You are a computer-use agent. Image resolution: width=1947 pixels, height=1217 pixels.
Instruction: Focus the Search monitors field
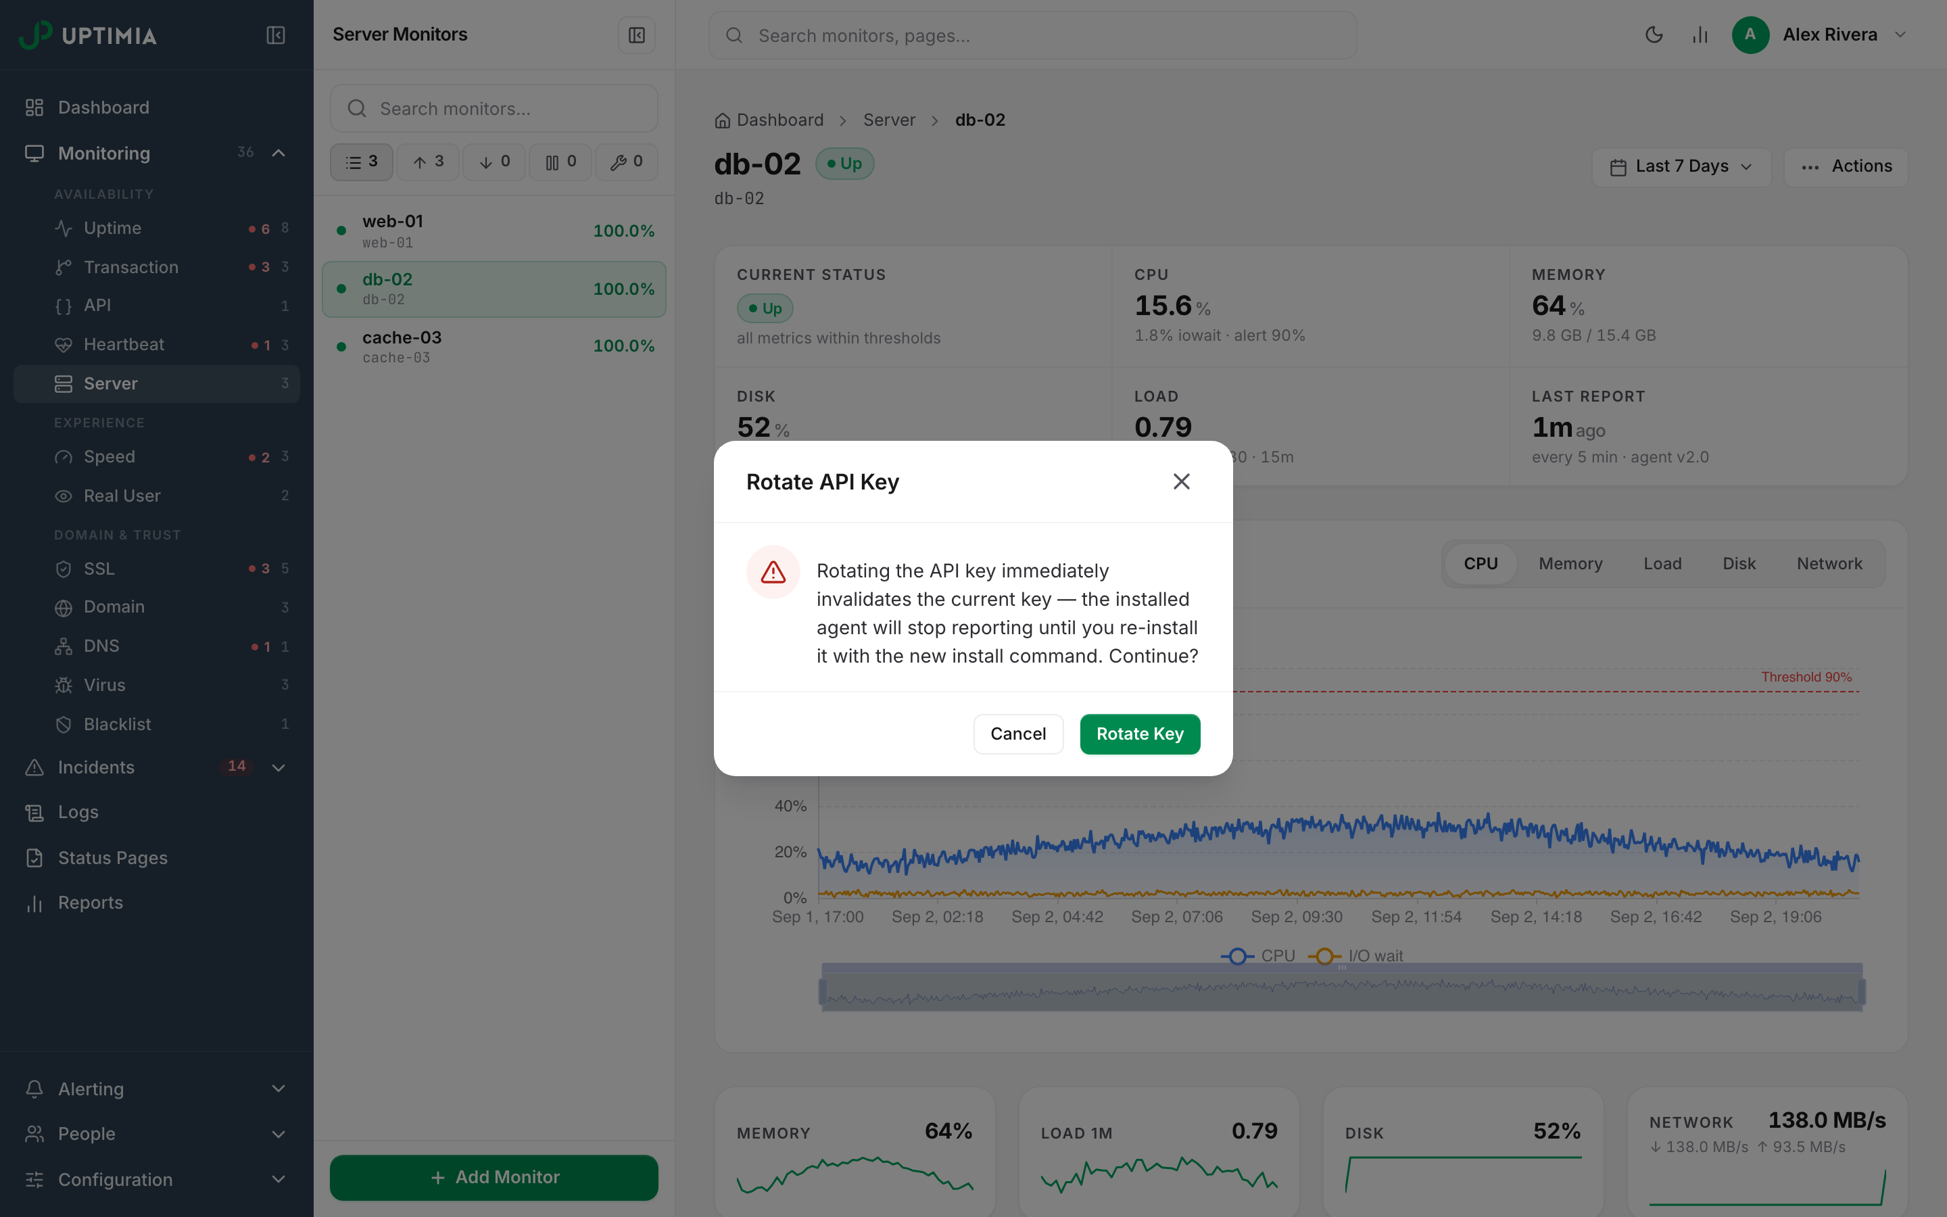(x=494, y=108)
